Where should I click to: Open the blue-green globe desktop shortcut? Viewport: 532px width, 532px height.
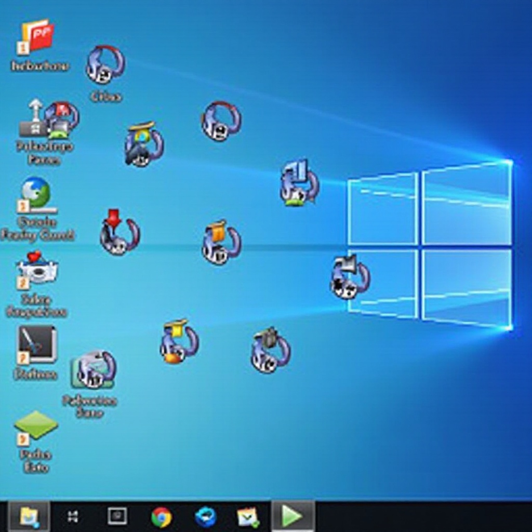coord(36,195)
